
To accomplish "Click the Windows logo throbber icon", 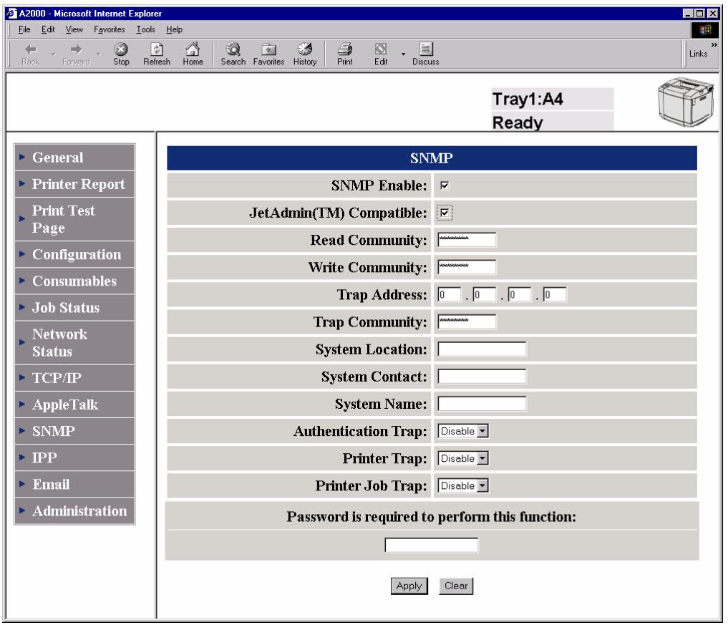I will coord(705,30).
